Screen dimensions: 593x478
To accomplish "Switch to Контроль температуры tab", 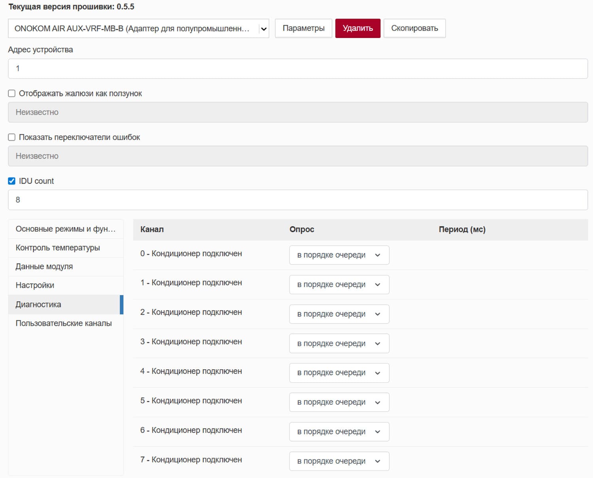I will [58, 248].
